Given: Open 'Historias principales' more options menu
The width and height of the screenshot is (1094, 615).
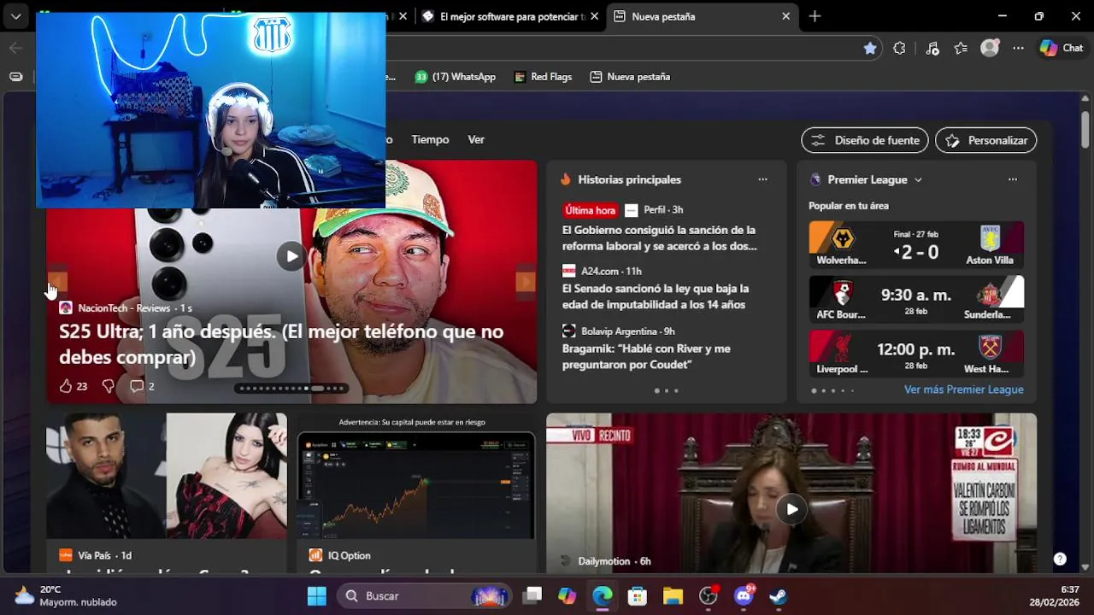Looking at the screenshot, I should coord(762,179).
